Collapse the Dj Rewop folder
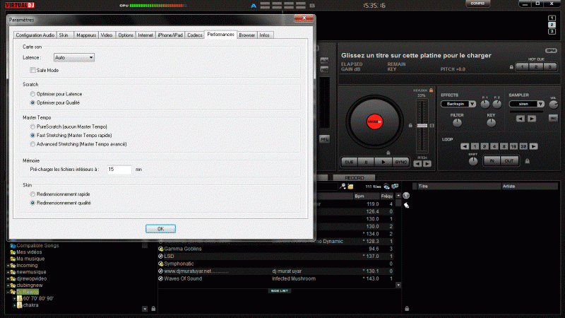Viewport: 565px width, 318px height. [8, 292]
